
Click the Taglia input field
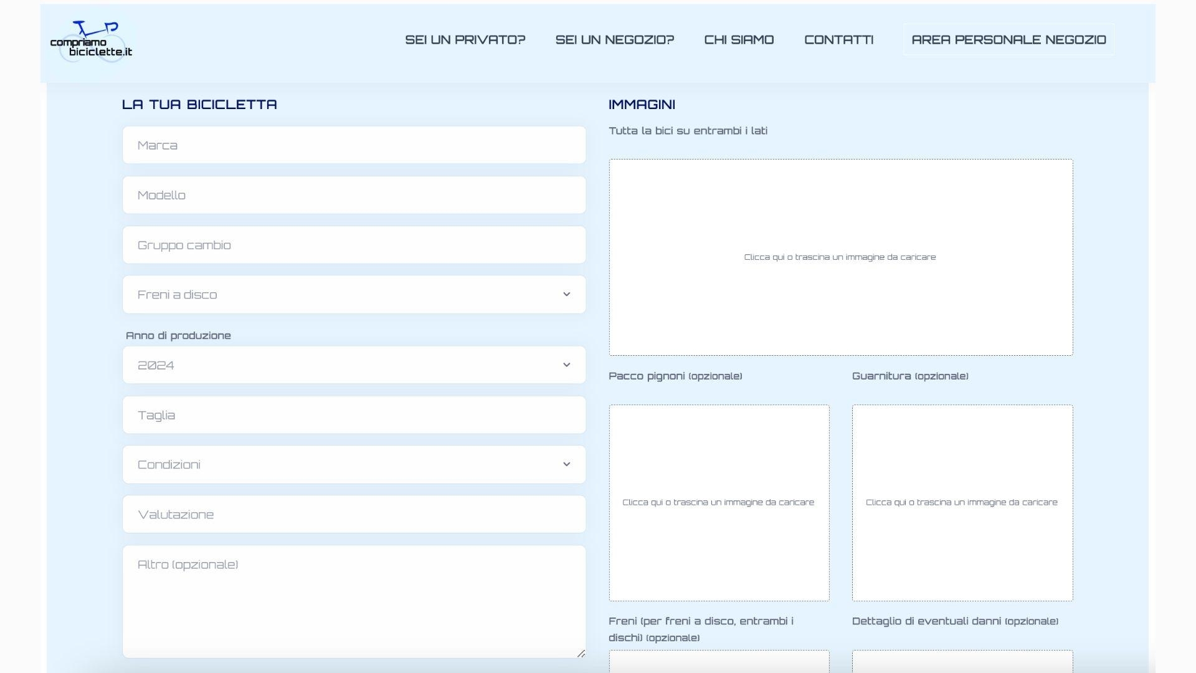point(354,415)
